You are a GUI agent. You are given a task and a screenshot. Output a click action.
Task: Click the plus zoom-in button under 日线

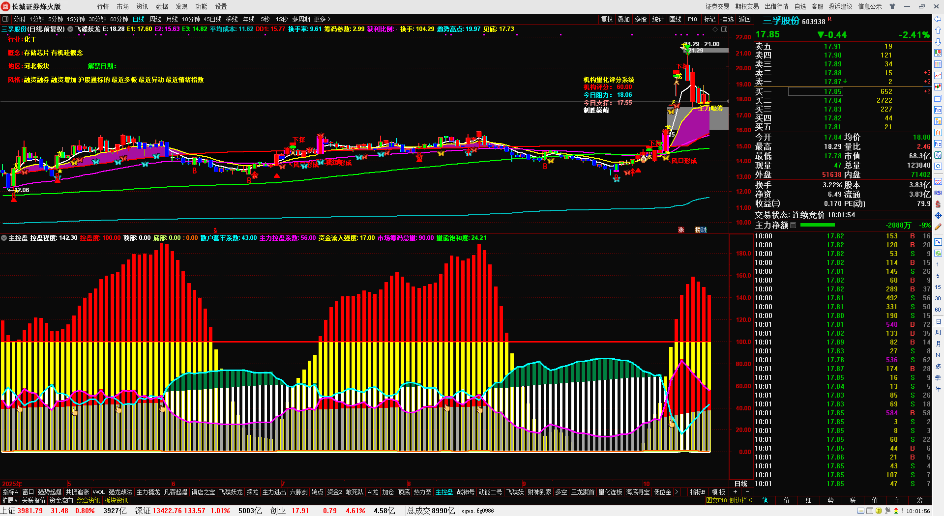[735, 492]
